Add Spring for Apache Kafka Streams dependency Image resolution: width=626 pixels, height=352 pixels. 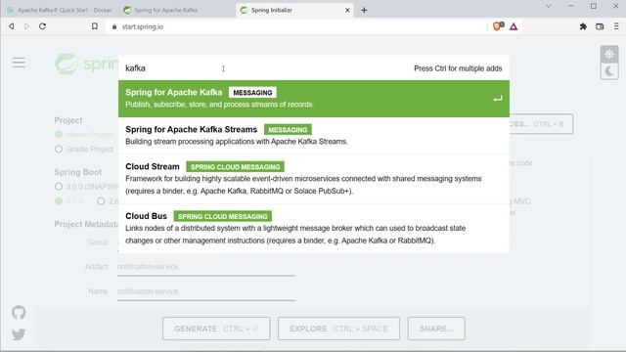(x=314, y=136)
